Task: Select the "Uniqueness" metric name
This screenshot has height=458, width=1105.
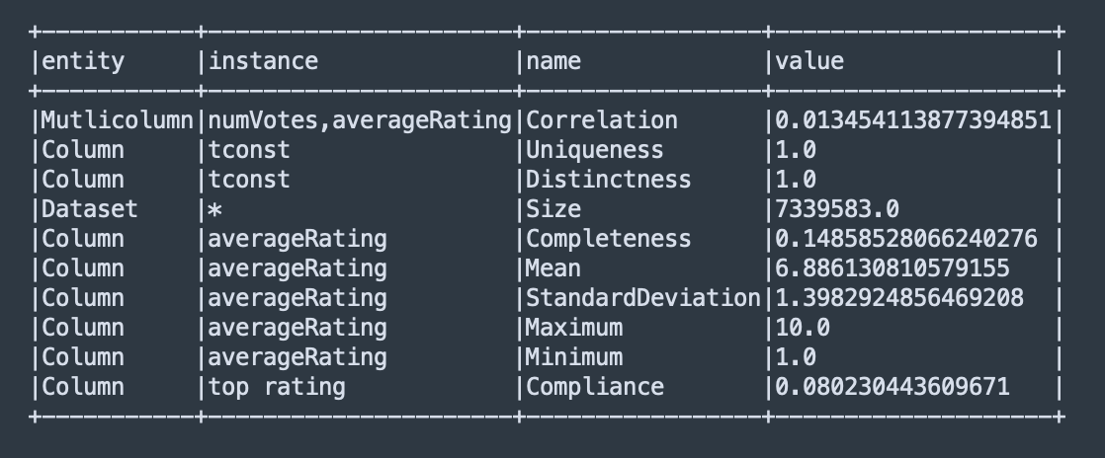Action: point(595,150)
